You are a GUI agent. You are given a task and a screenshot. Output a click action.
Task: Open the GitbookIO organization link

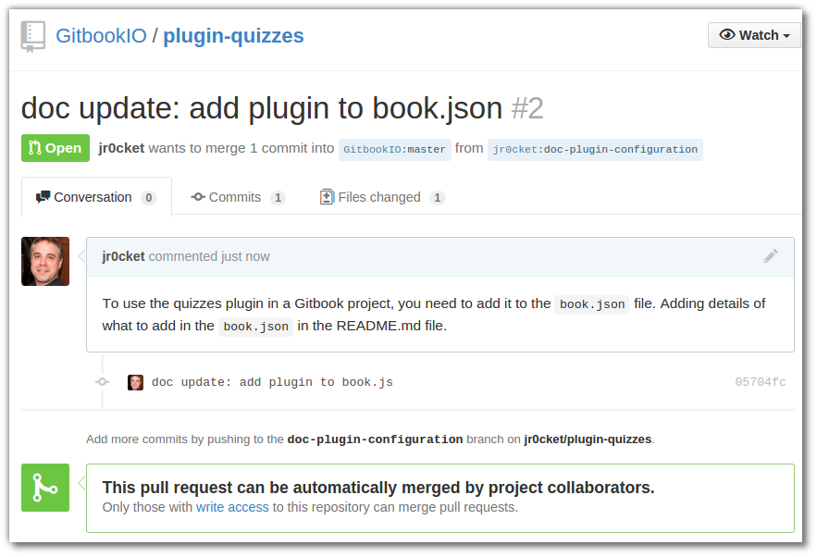pos(101,36)
